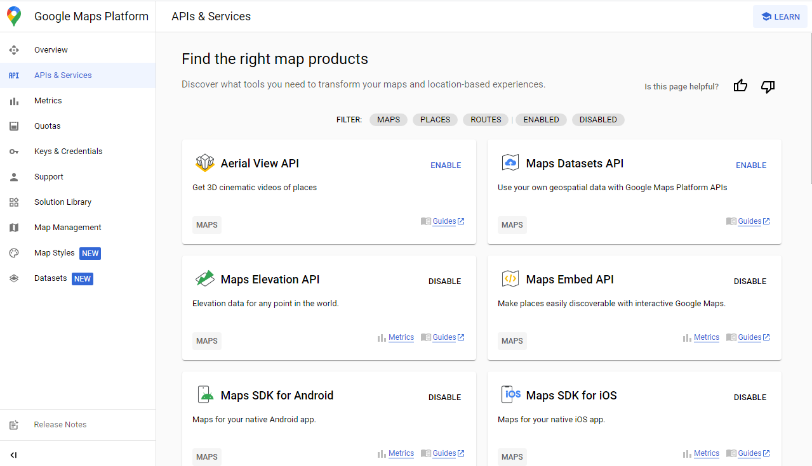Open Solution Library in the sidebar
The height and width of the screenshot is (466, 812).
[77, 202]
